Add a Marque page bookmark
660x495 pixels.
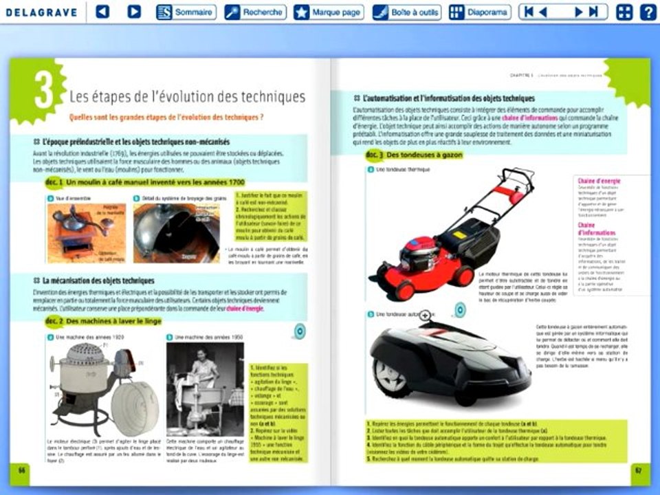[x=329, y=12]
